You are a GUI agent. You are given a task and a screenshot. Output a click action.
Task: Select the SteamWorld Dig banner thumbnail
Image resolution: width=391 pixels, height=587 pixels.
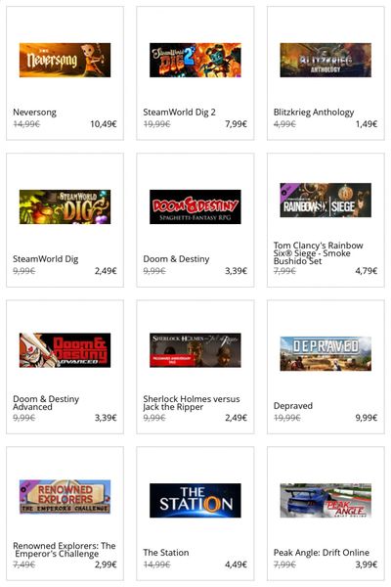65,206
